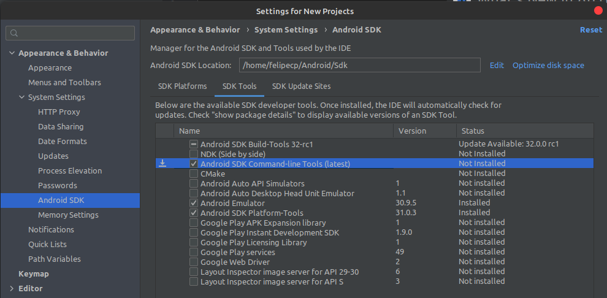The image size is (607, 298).
Task: Open the Updates settings page
Action: coord(53,156)
